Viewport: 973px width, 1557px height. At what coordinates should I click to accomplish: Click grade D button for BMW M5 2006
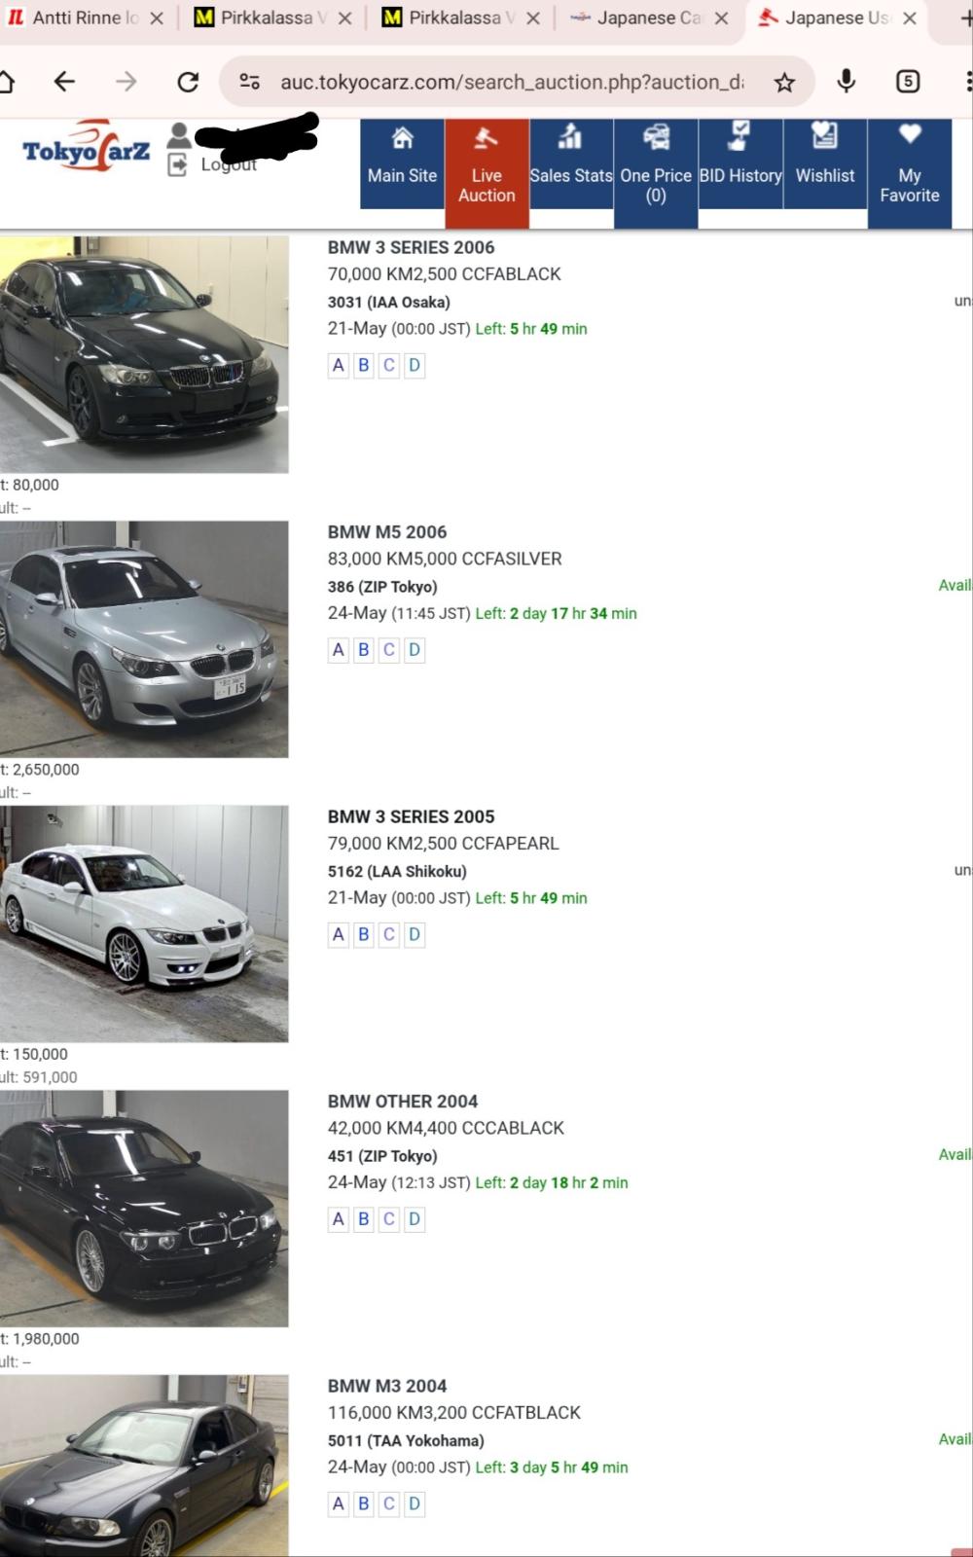[x=414, y=650]
